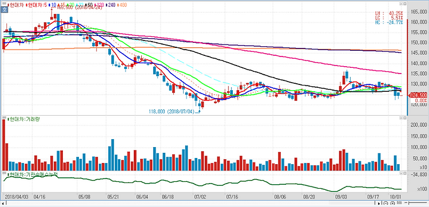Click the tallest red volume bar at 04/03

click(x=3, y=145)
